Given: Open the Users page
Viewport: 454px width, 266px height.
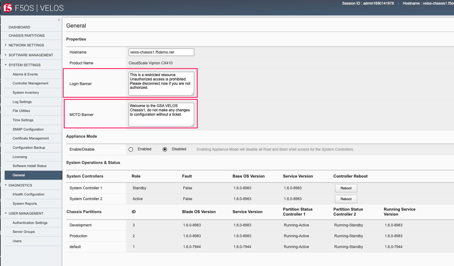Looking at the screenshot, I should coord(17,241).
